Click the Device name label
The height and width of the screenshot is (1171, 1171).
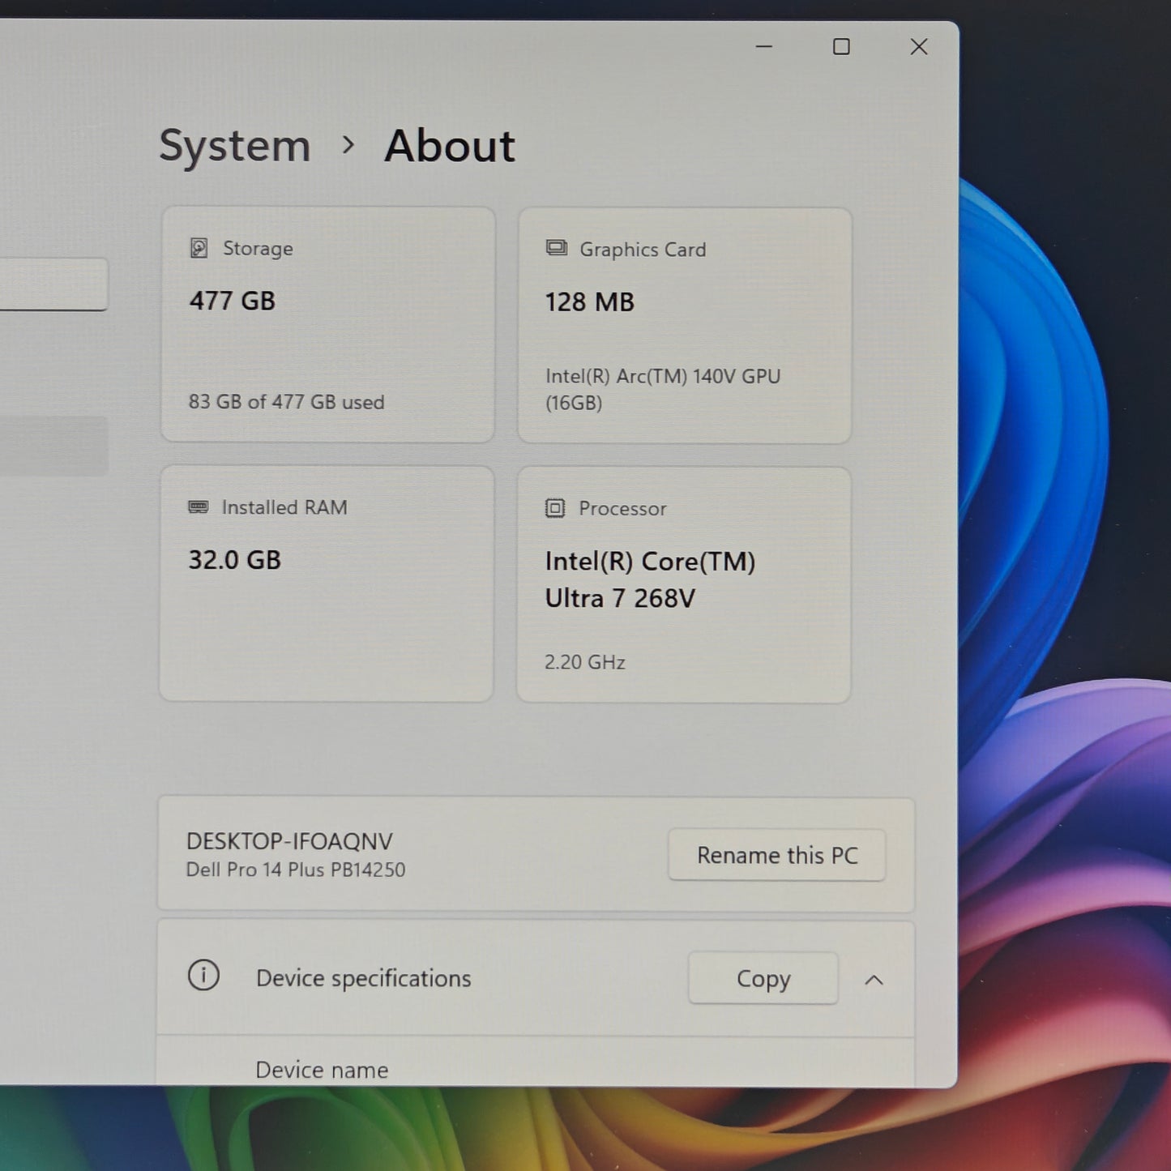pos(322,1071)
